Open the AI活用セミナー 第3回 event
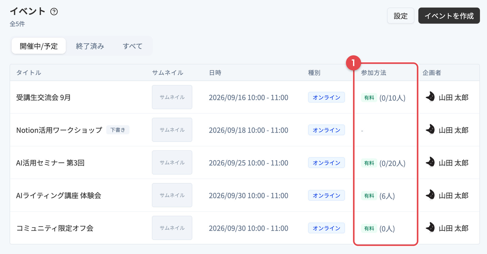487x254 pixels. click(x=50, y=163)
